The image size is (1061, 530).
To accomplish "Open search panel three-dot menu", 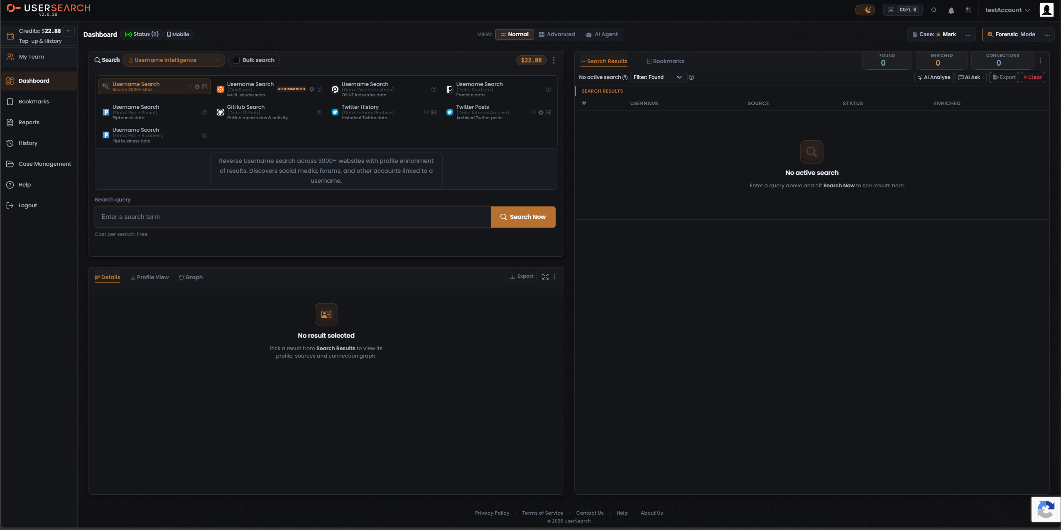I will tap(554, 61).
